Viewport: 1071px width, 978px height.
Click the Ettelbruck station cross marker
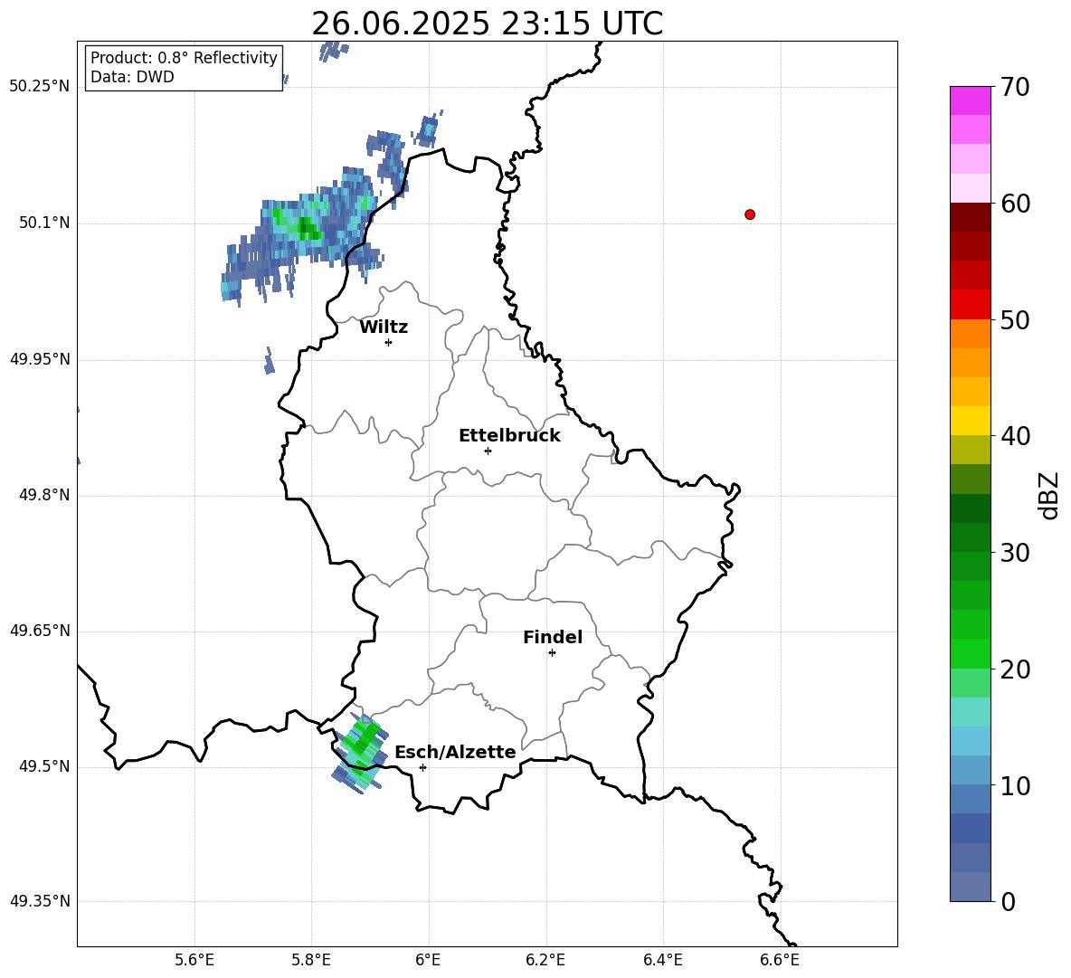point(488,451)
